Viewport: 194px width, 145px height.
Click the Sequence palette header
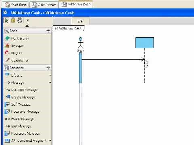coord(27,68)
